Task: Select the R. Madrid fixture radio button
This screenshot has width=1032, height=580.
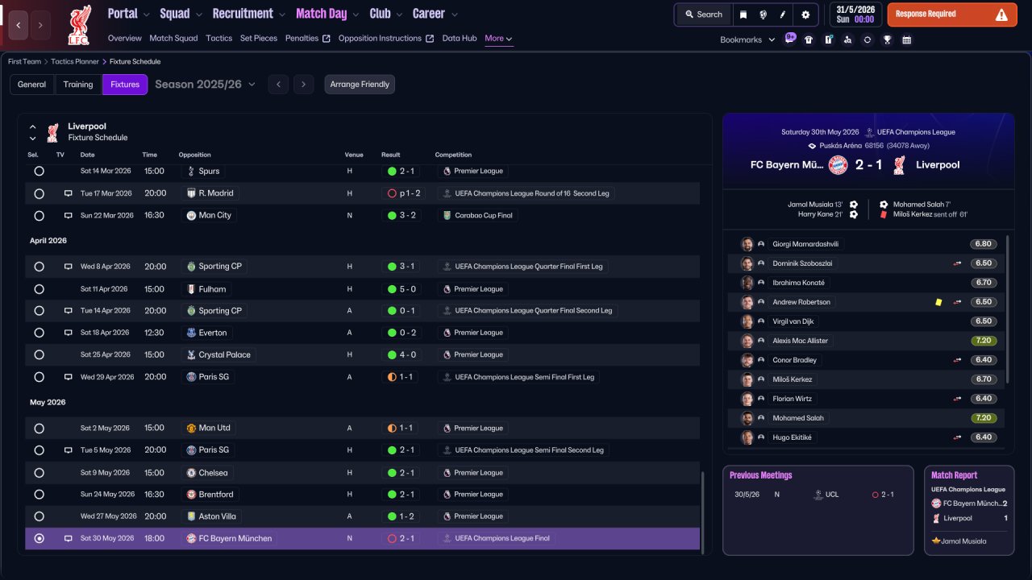Action: tap(39, 193)
